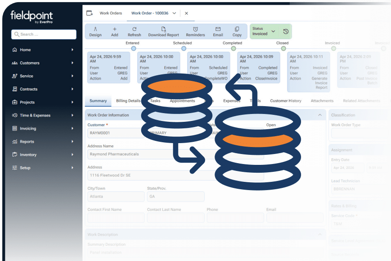Click the Reports chart icon
The image size is (391, 261).
pyautogui.click(x=15, y=141)
